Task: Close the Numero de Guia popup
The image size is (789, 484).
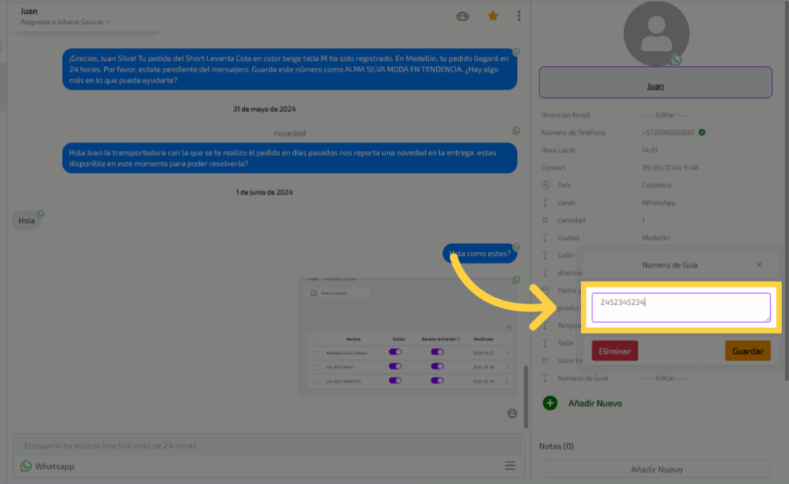Action: pyautogui.click(x=759, y=264)
